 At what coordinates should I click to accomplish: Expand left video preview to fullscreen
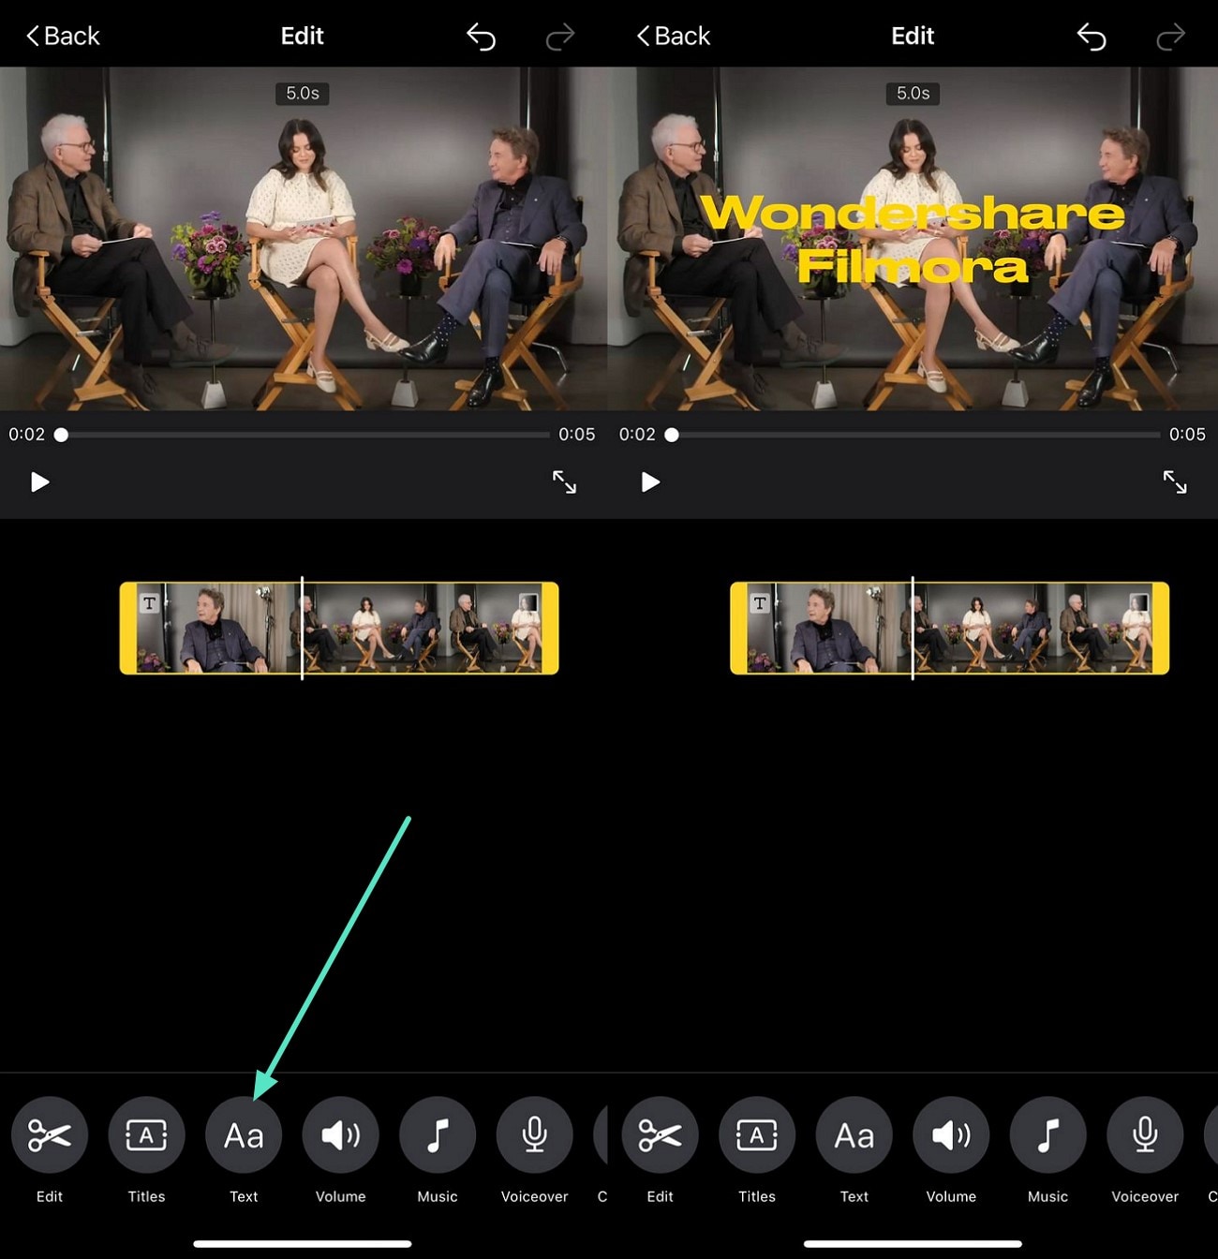(x=564, y=481)
